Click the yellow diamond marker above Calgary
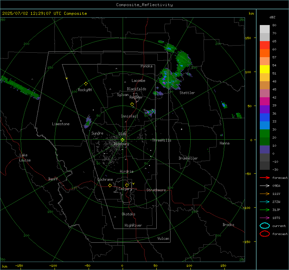This screenshot has height=270, width=289. pos(127,185)
